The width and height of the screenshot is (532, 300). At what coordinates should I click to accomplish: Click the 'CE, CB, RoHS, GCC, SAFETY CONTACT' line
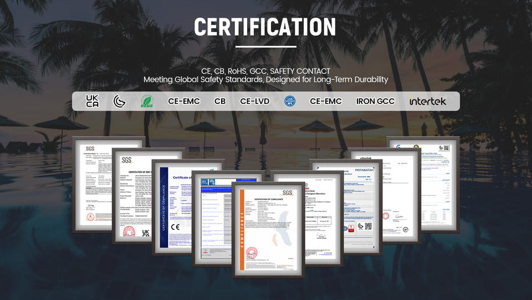point(265,71)
